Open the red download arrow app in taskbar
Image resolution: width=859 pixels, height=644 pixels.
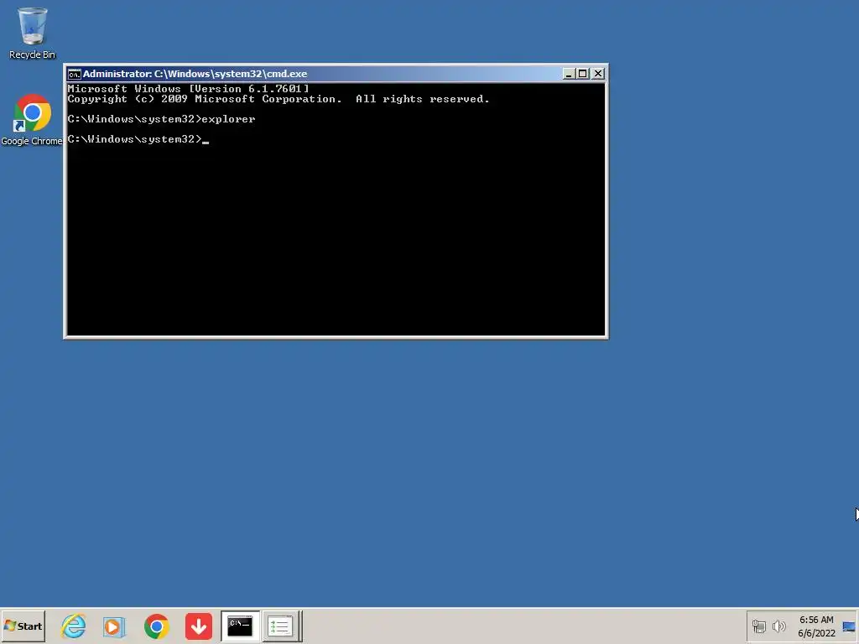point(198,626)
